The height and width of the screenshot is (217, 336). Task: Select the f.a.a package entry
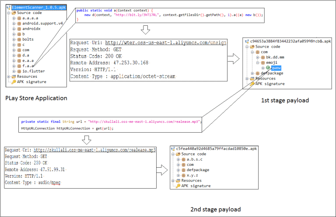point(28,65)
